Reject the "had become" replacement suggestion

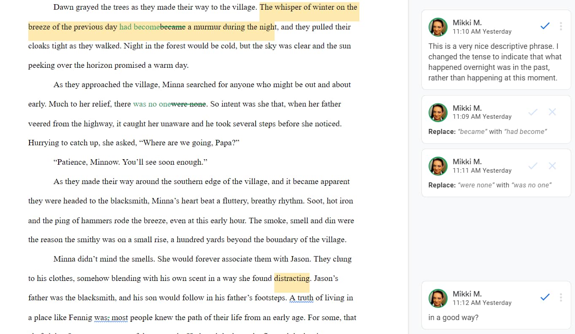[x=552, y=112]
